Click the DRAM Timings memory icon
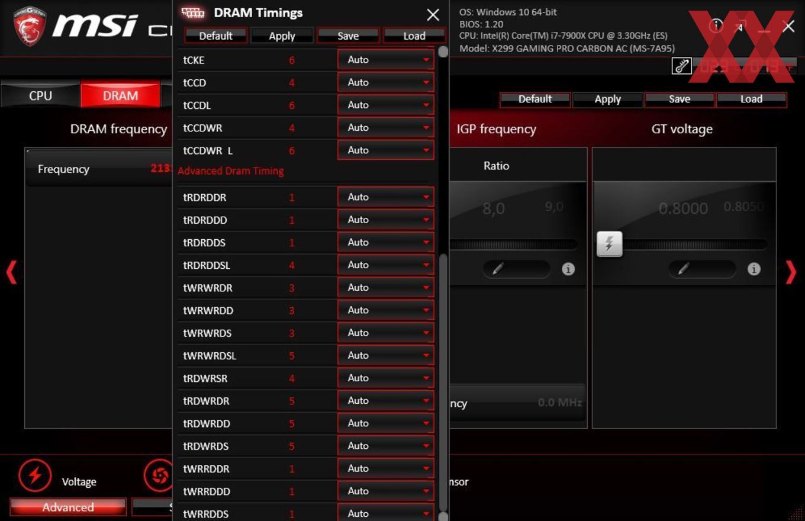805x521 pixels. pos(193,12)
